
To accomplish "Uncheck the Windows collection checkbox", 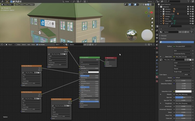I will [188, 9].
